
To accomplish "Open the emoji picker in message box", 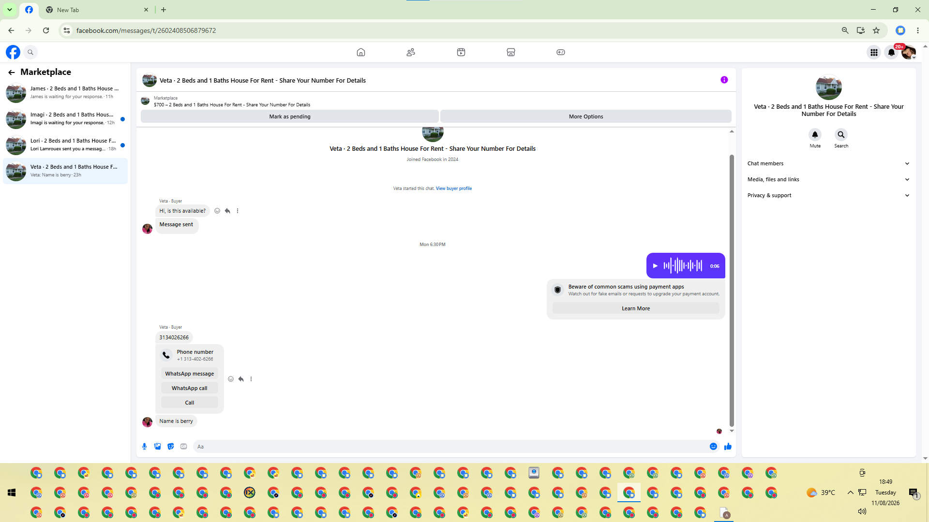I will [713, 447].
